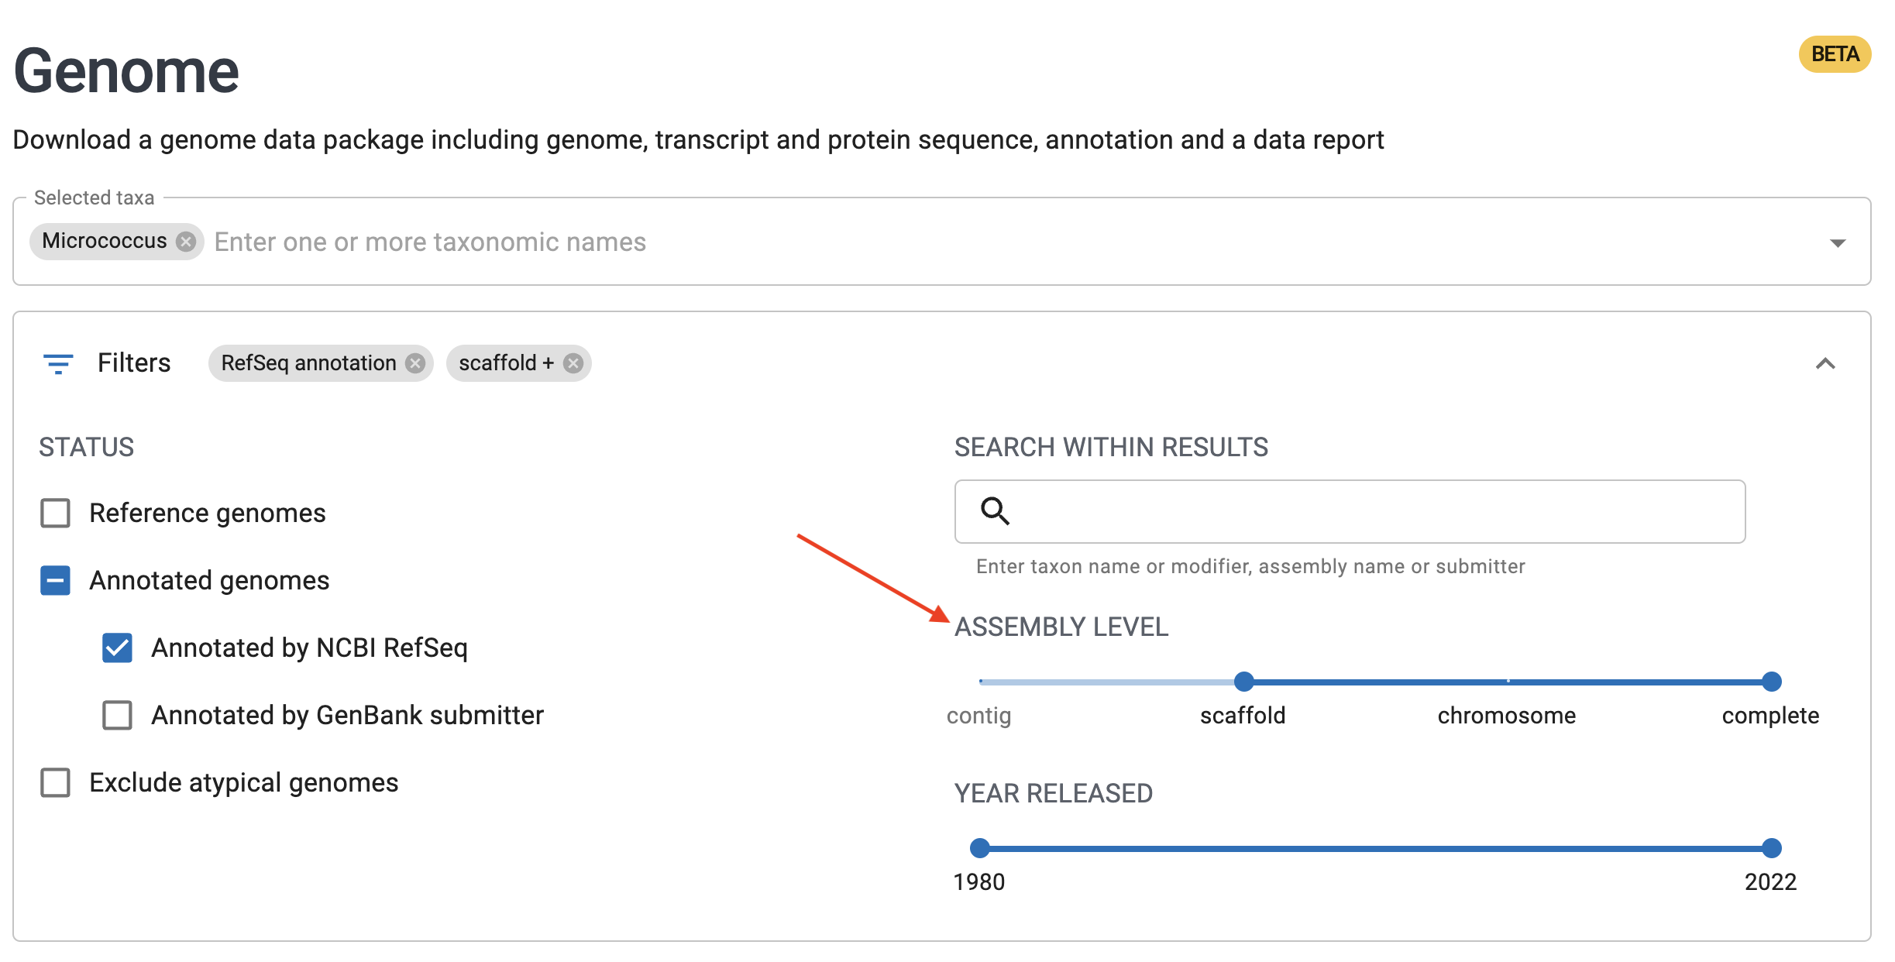Uncheck Annotated by NCBI RefSeq

117,648
